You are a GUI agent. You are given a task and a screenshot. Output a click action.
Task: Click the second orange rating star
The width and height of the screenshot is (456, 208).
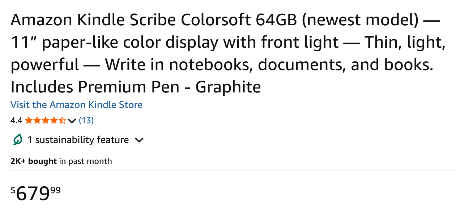coord(37,120)
